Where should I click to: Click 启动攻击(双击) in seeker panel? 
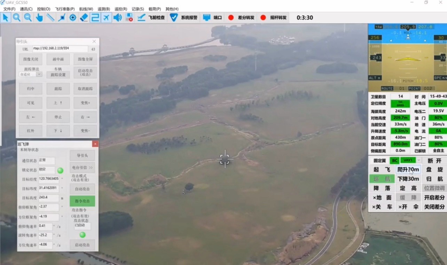pyautogui.click(x=85, y=72)
